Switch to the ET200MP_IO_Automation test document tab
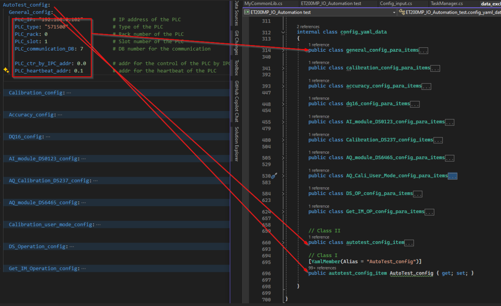501x306 pixels. [331, 3]
